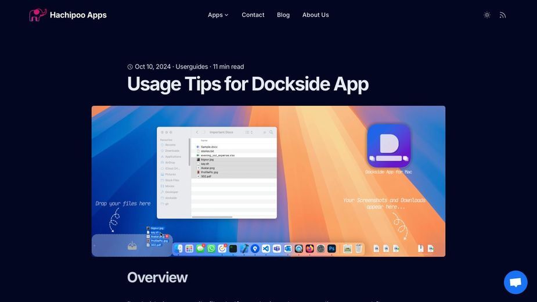Open the chat bubble widget

516,282
